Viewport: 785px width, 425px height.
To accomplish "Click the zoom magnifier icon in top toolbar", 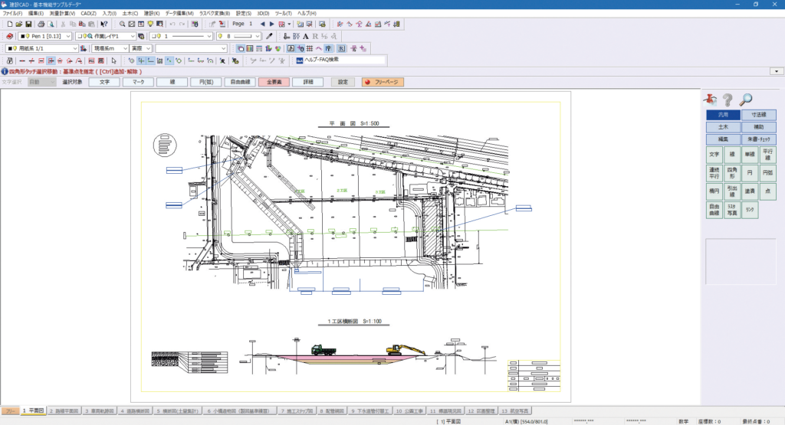I will (122, 24).
